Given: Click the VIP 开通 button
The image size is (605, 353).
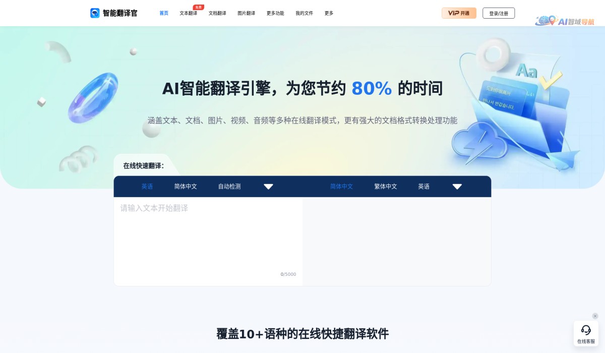Looking at the screenshot, I should [459, 13].
